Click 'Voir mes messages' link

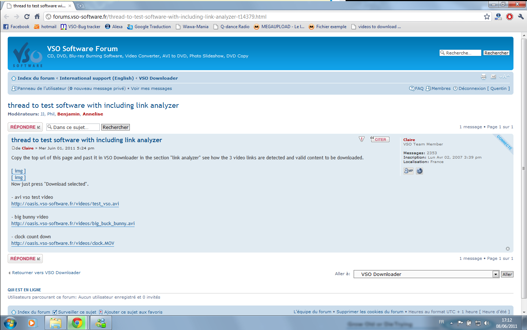click(151, 88)
